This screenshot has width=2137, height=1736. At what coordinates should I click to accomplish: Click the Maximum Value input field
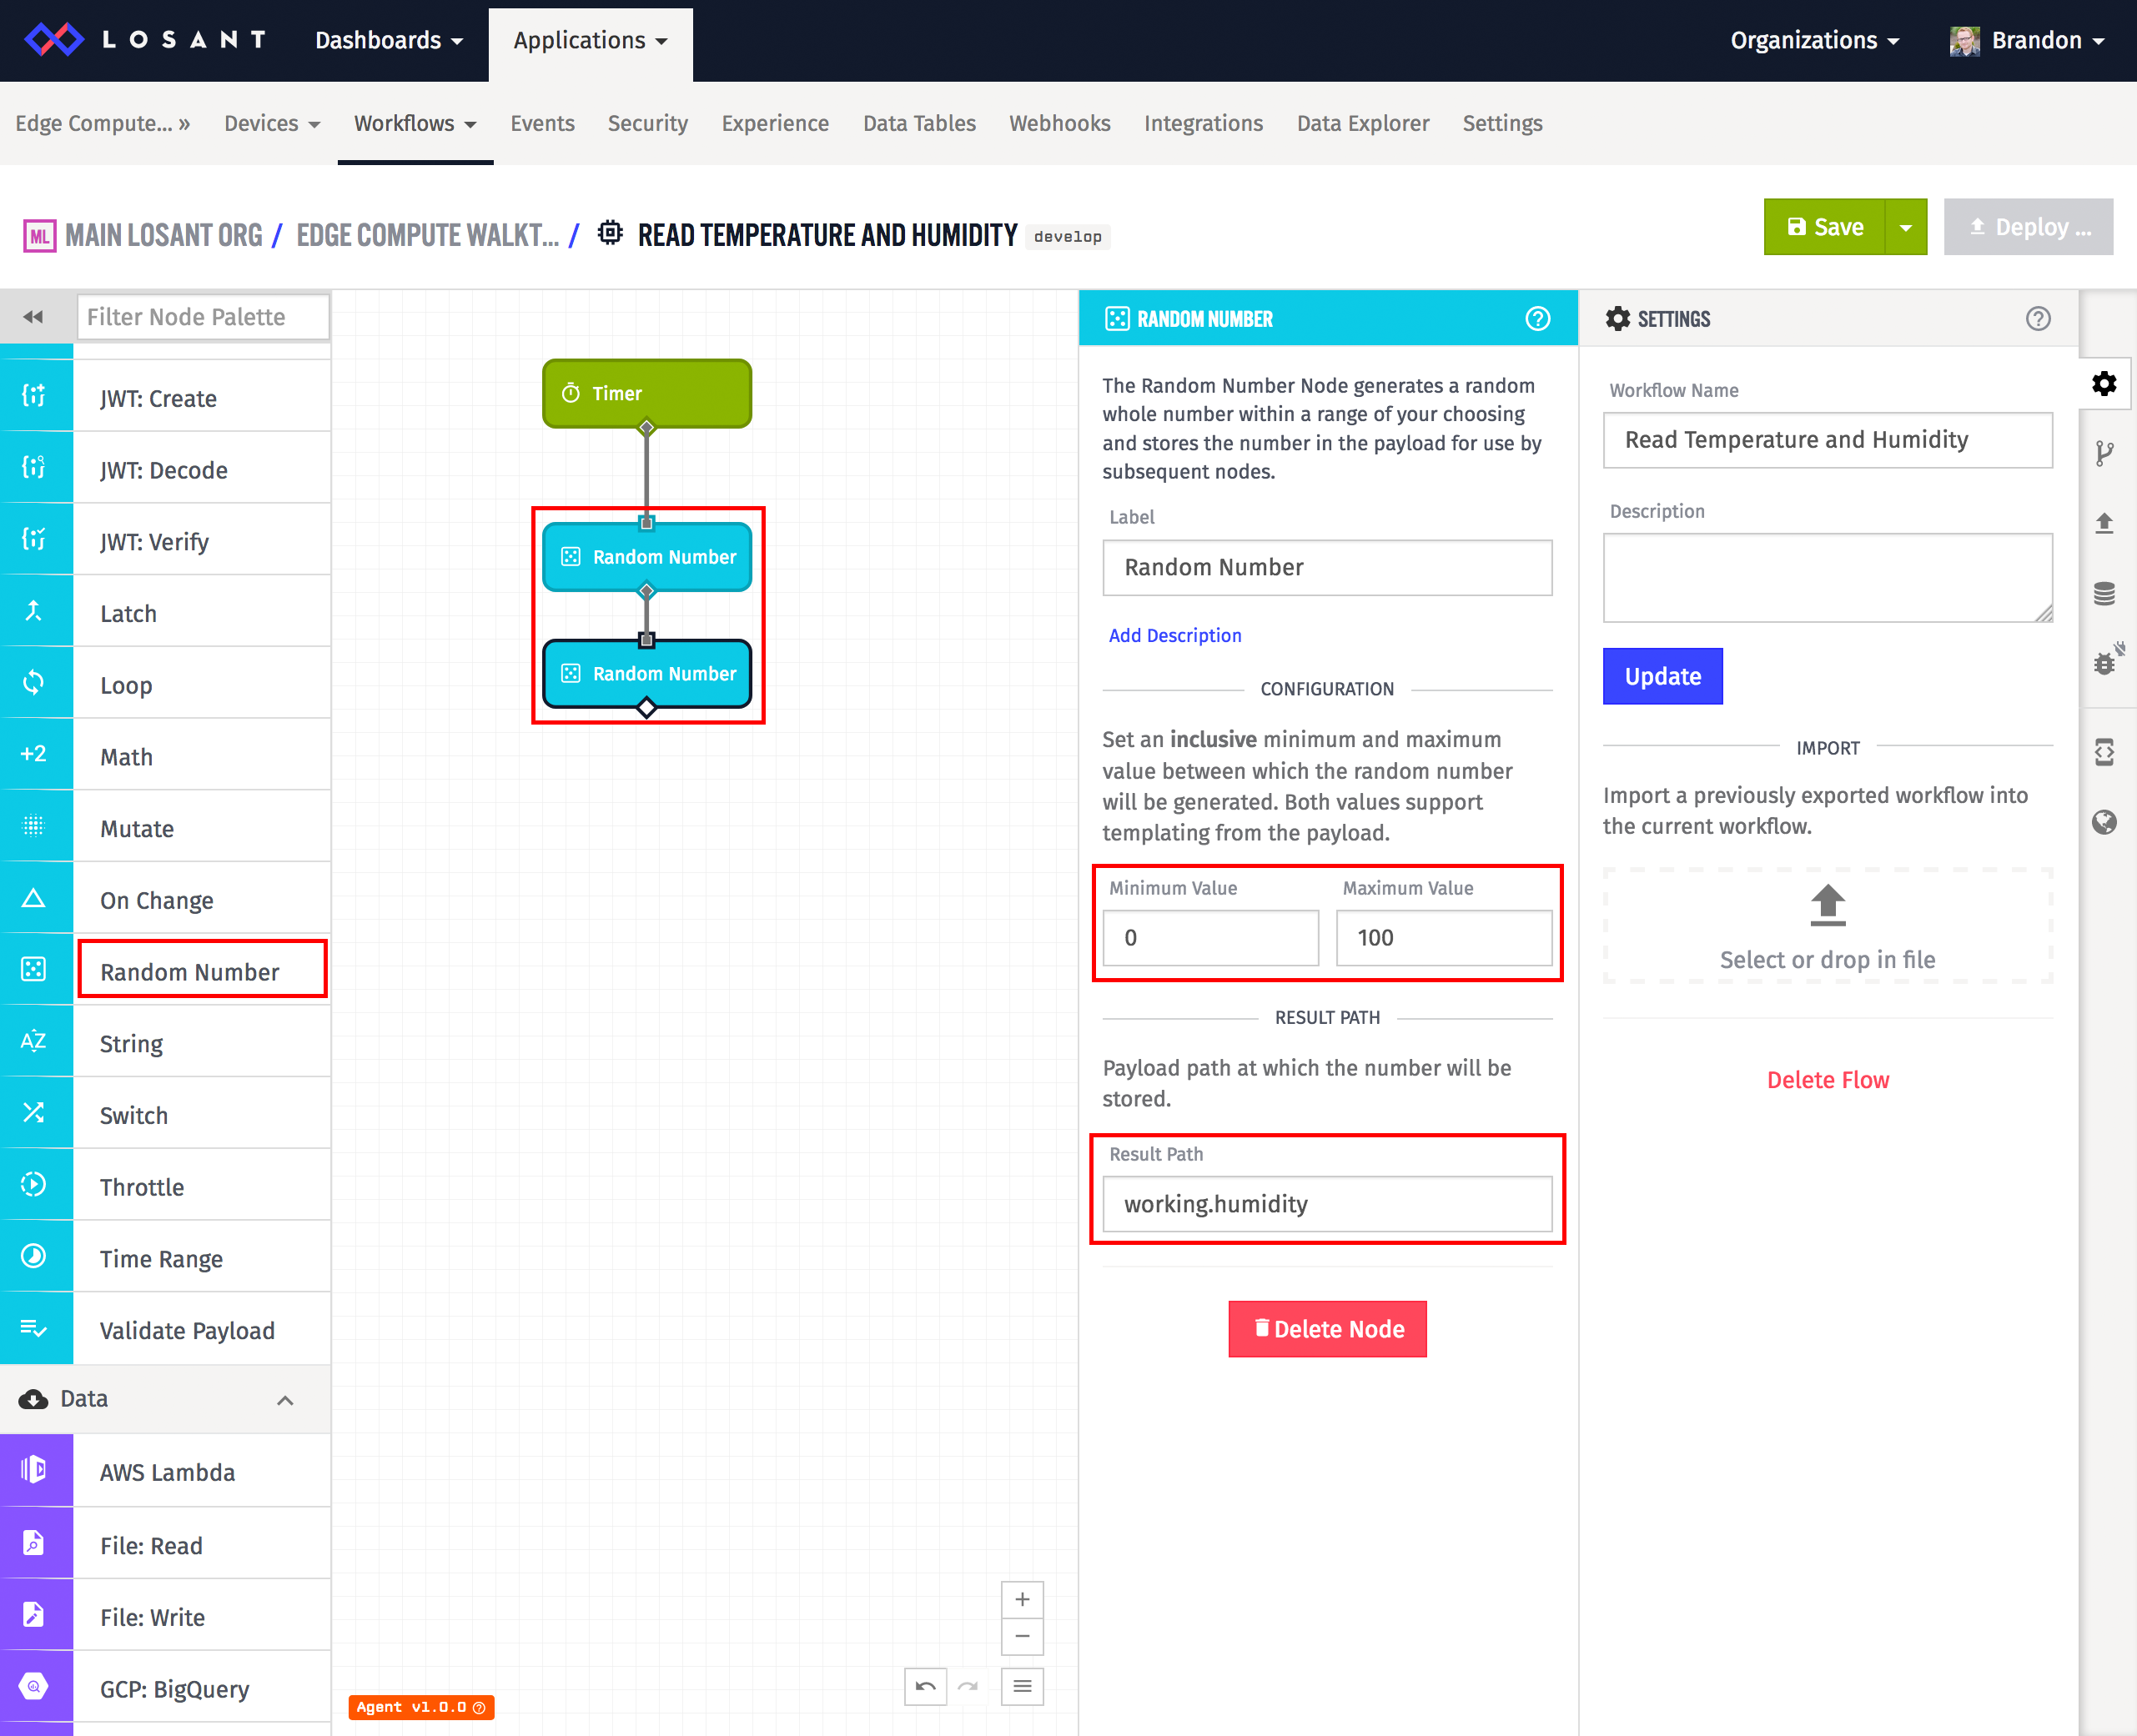click(1444, 938)
